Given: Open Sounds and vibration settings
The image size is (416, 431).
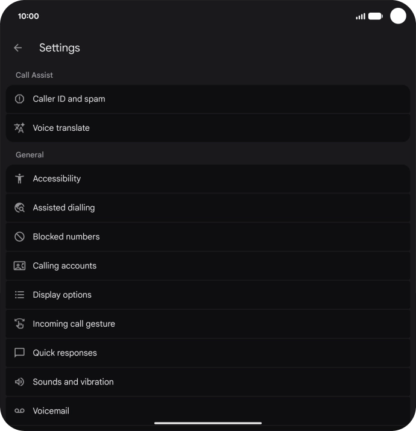Looking at the screenshot, I should coord(207,382).
